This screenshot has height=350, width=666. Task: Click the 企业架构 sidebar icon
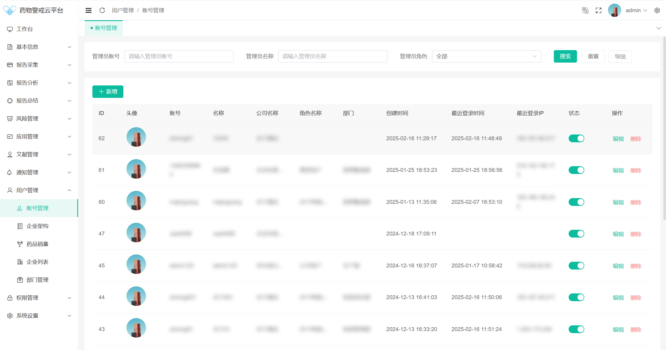click(x=20, y=226)
